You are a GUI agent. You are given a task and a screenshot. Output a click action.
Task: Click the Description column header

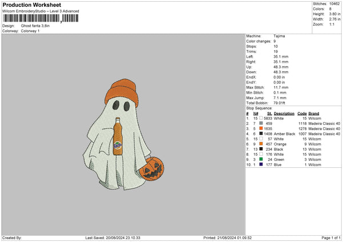284,113
